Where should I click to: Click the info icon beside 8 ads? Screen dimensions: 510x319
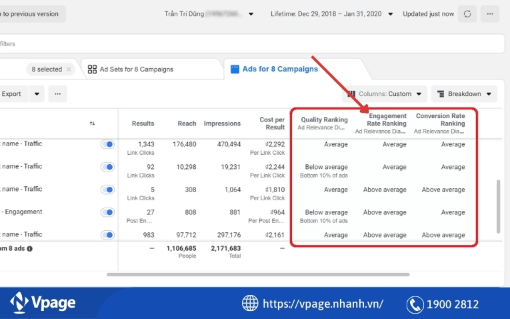(x=29, y=249)
